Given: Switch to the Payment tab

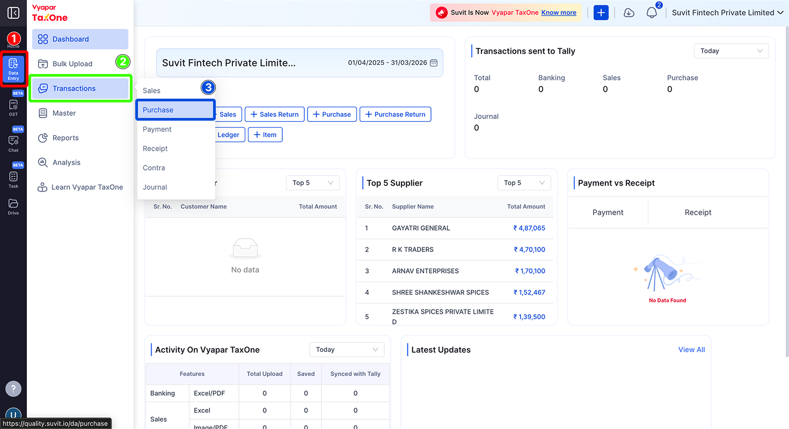Looking at the screenshot, I should (x=608, y=212).
